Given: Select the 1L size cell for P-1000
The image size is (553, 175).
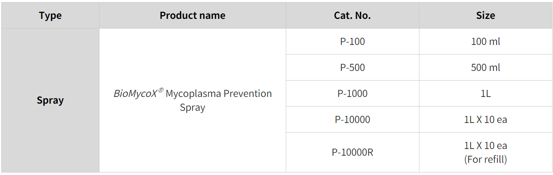Looking at the screenshot, I should [486, 94].
